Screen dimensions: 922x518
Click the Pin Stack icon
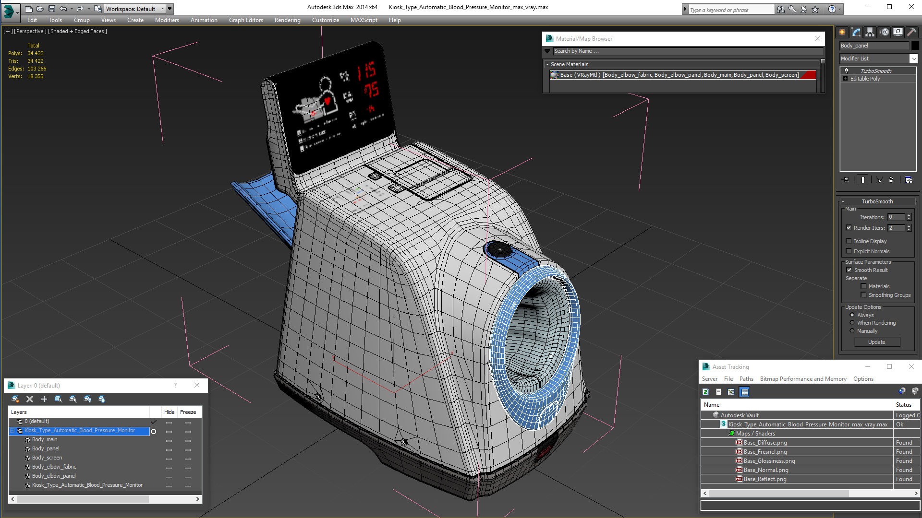click(846, 180)
